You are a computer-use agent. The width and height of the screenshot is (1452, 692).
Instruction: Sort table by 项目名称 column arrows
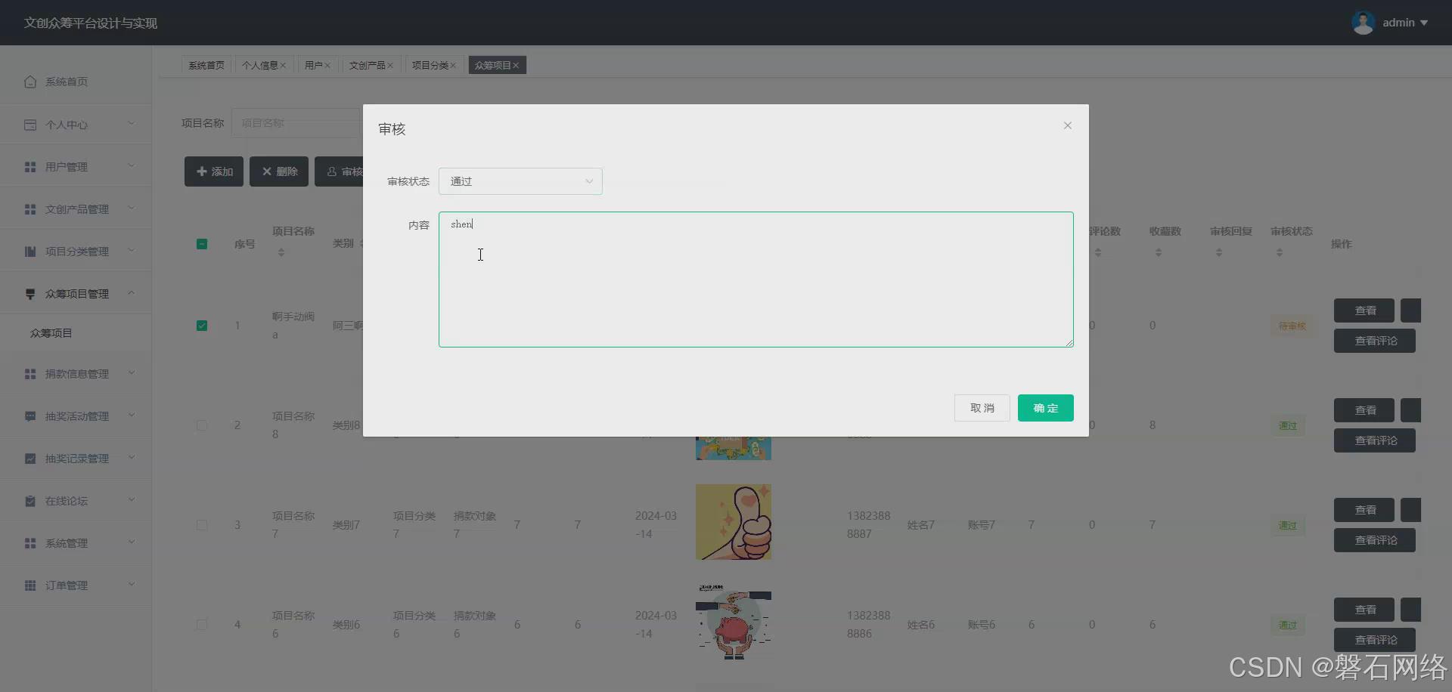click(x=281, y=252)
